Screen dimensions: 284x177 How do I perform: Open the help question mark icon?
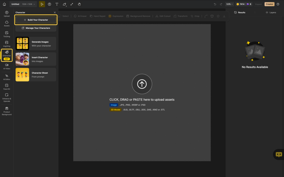point(278,4)
